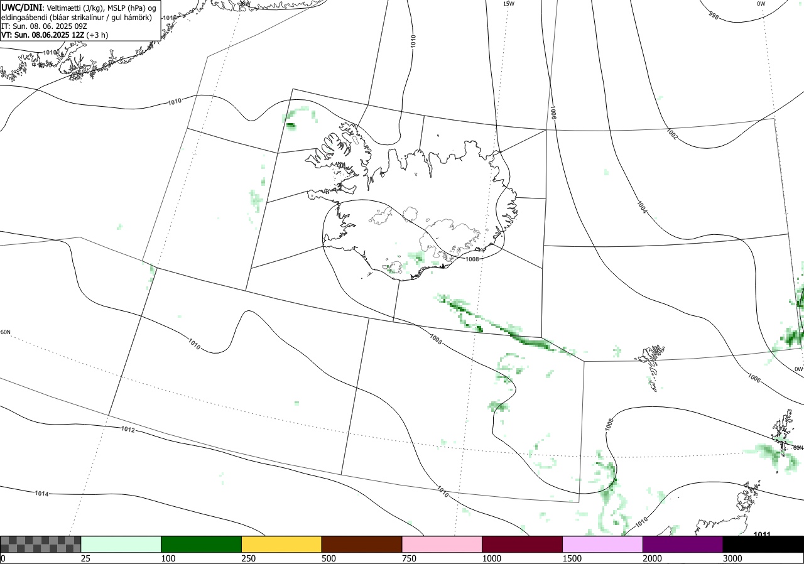The image size is (804, 564).
Task: Click the grey checkered 0–25 legend swatch
Action: pyautogui.click(x=41, y=544)
